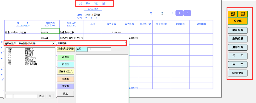Image resolution: width=256 pixels, height=103 pixels.
Task: Click the voucher number 2 field
Action: click(x=162, y=14)
